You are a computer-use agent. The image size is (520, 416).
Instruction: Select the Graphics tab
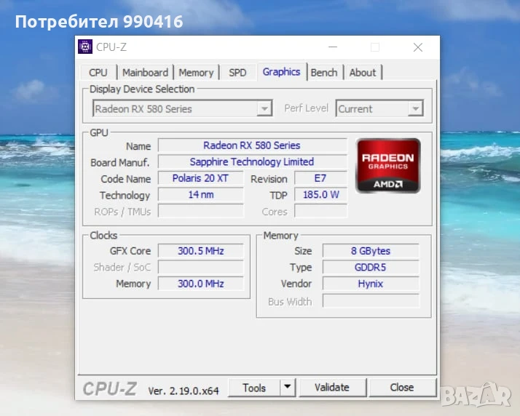[x=282, y=71]
